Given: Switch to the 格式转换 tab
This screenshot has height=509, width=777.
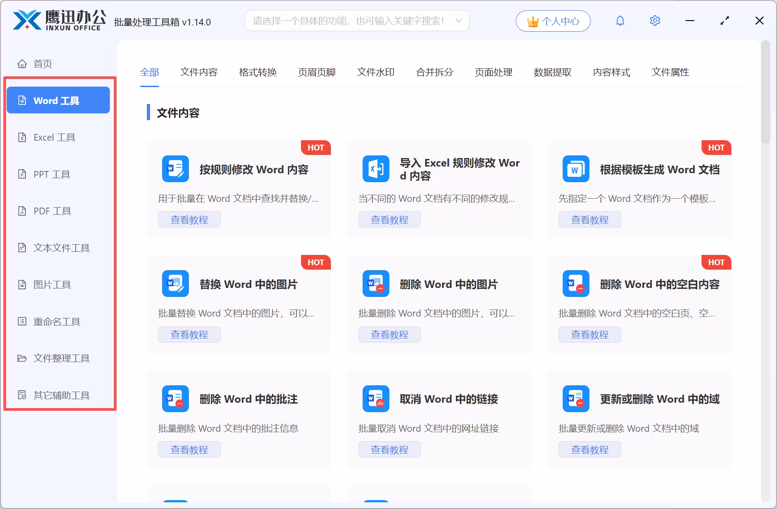Looking at the screenshot, I should point(258,72).
